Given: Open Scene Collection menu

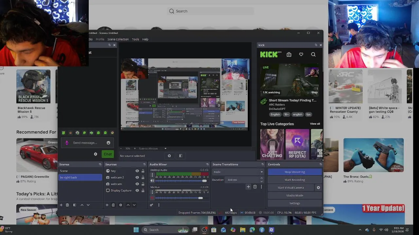Looking at the screenshot, I should (x=118, y=39).
